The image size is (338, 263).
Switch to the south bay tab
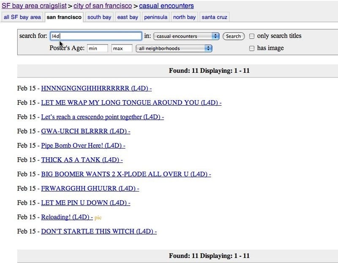[x=99, y=17]
